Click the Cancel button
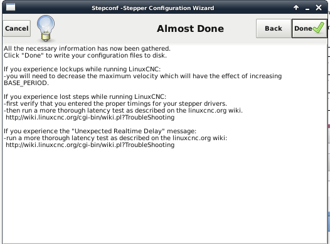 pos(17,28)
